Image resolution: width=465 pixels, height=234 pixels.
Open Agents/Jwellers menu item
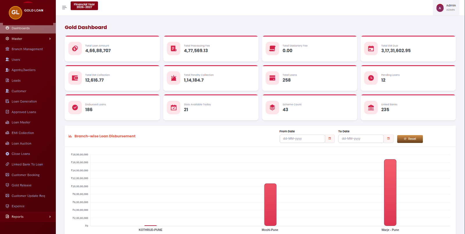pyautogui.click(x=28, y=70)
